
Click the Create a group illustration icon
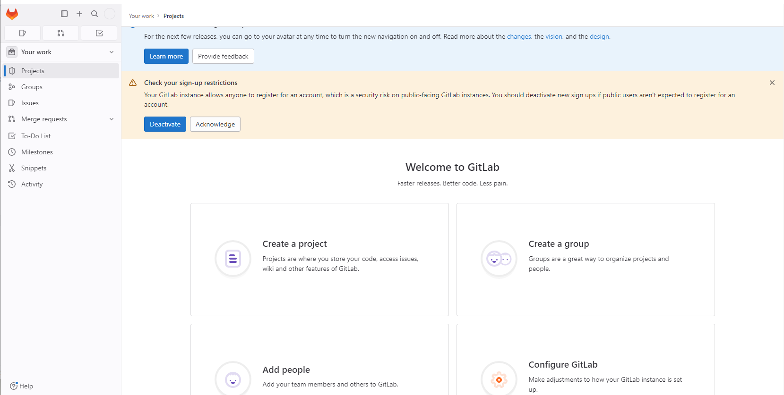click(499, 259)
